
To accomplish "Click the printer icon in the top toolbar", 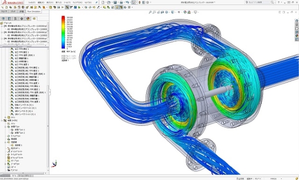I will point(121,2).
